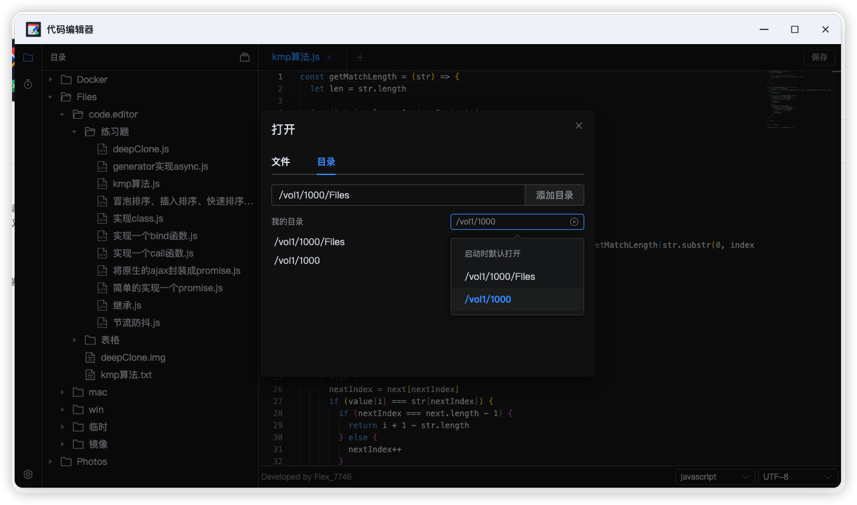Viewport: 857px width, 505px height.
Task: Click the plus icon to add new tab
Action: 360,58
